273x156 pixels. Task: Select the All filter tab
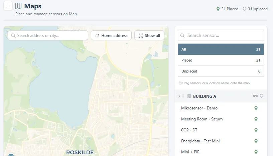pyautogui.click(x=221, y=49)
